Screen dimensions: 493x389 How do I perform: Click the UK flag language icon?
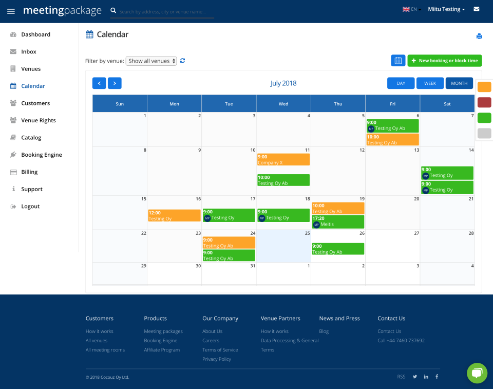pyautogui.click(x=406, y=9)
